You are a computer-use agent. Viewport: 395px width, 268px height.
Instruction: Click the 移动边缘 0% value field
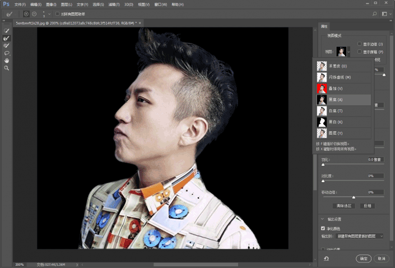pos(375,192)
